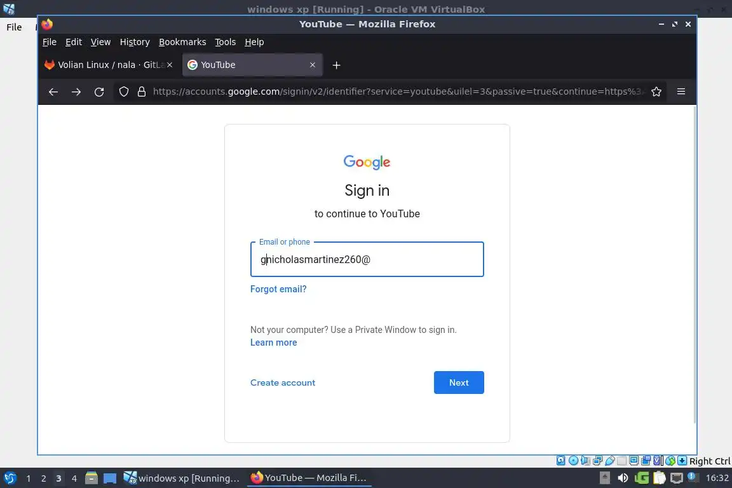Maximize the Firefox window
The height and width of the screenshot is (488, 732).
pyautogui.click(x=675, y=24)
